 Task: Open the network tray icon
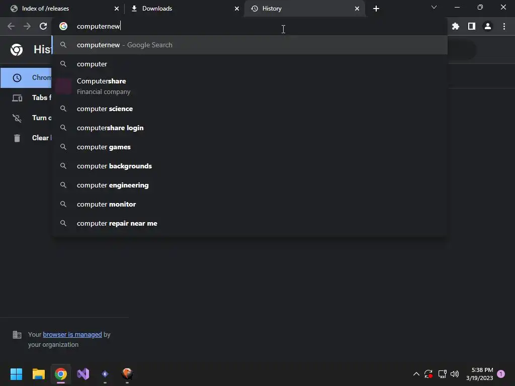pos(443,374)
